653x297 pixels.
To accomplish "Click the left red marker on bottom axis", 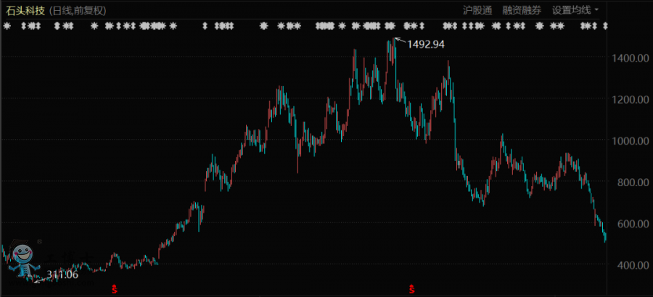I will point(114,290).
